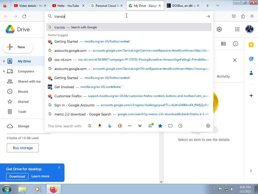Open Google Keep side panel icon
The image size is (258, 194).
(251, 45)
